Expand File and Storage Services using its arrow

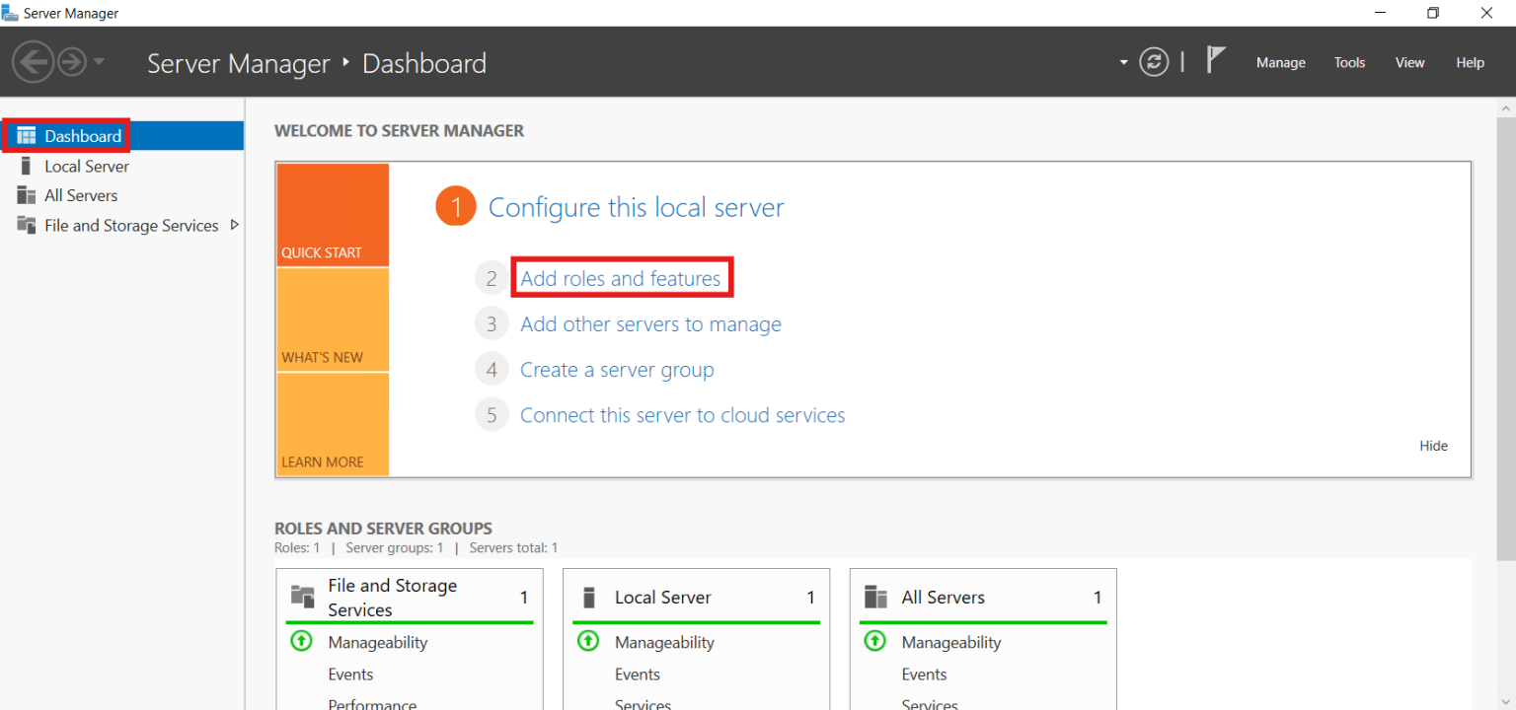(236, 225)
